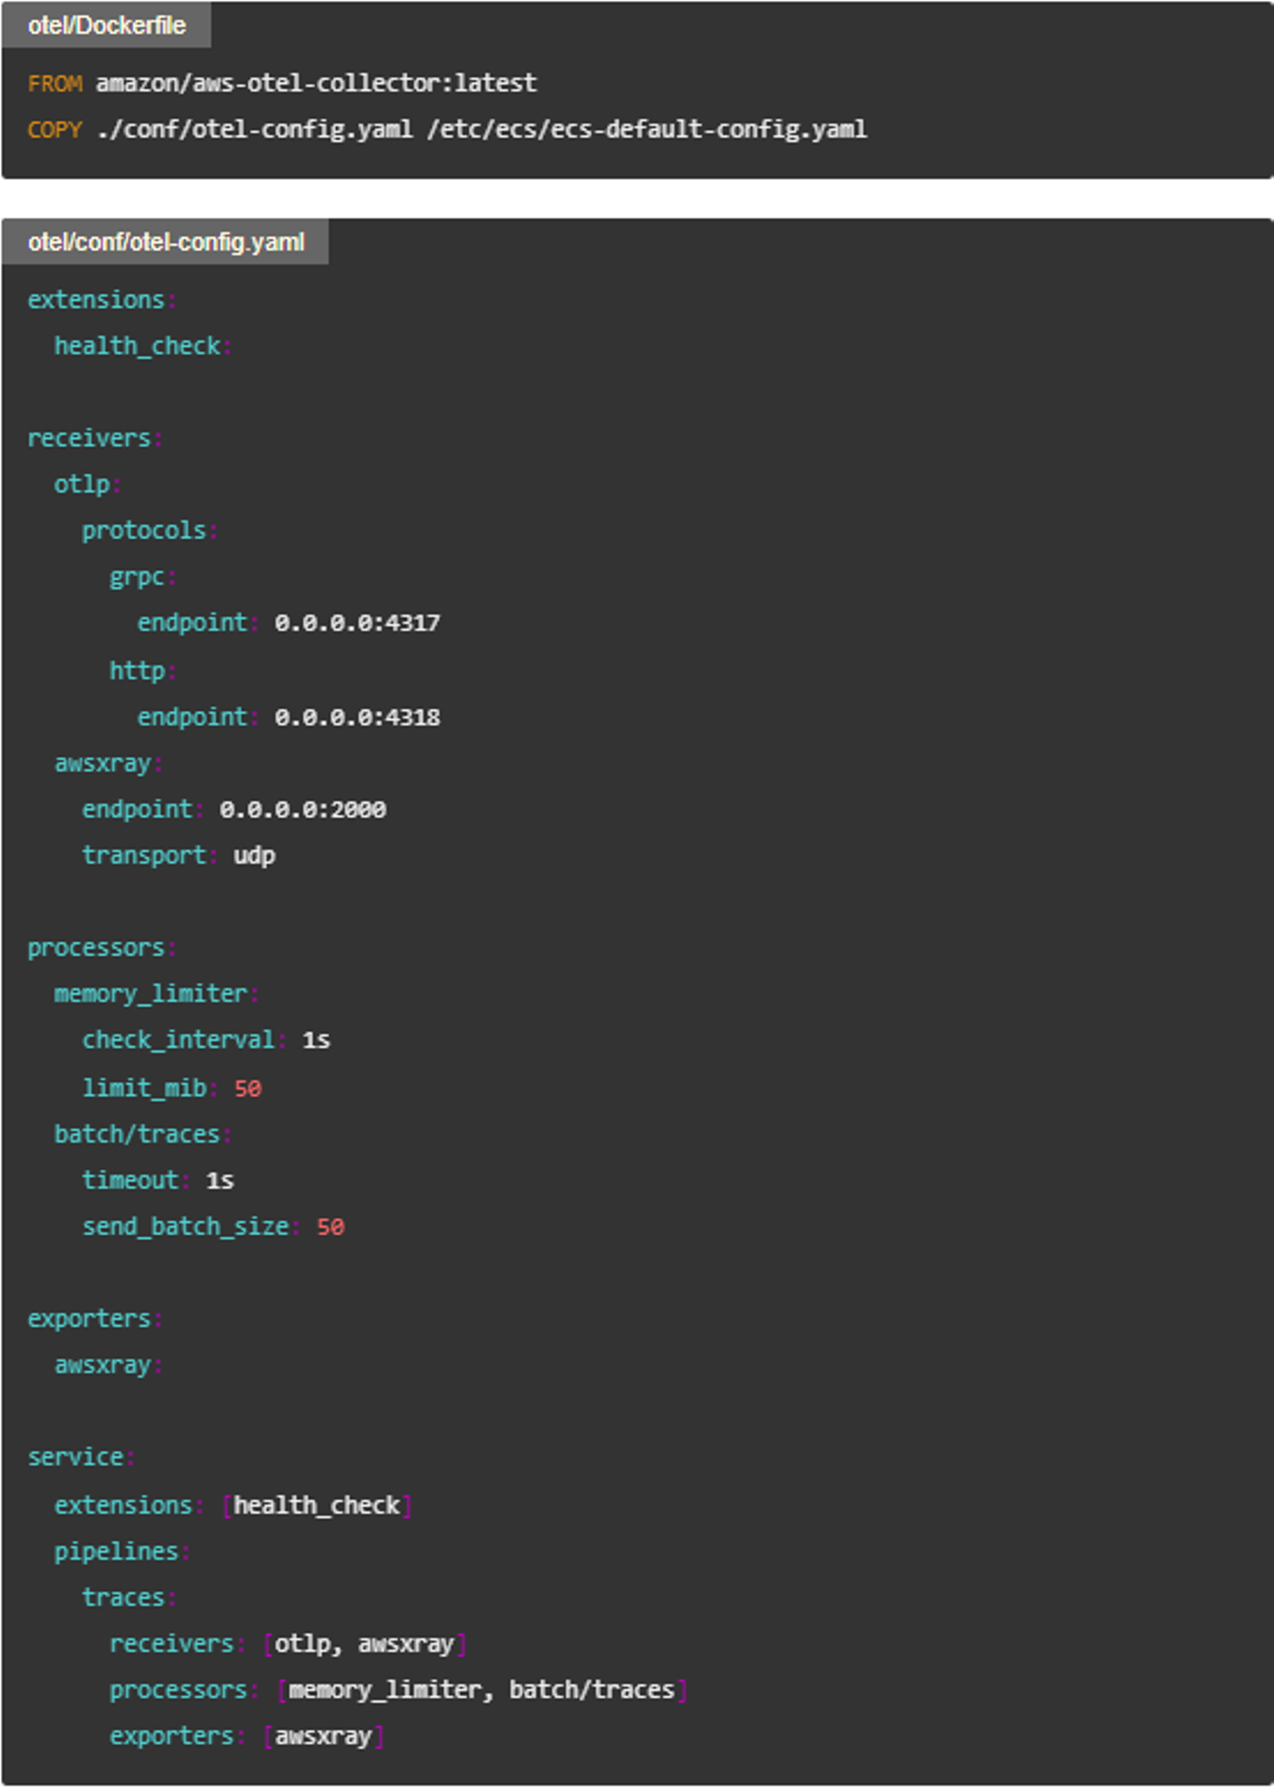
Task: Click the red limit_mib value 50
Action: point(248,1088)
